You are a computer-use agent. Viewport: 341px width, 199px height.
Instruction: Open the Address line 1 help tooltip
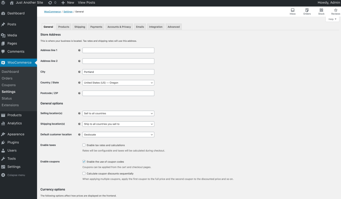[79, 50]
